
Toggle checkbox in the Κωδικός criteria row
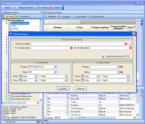68,96
